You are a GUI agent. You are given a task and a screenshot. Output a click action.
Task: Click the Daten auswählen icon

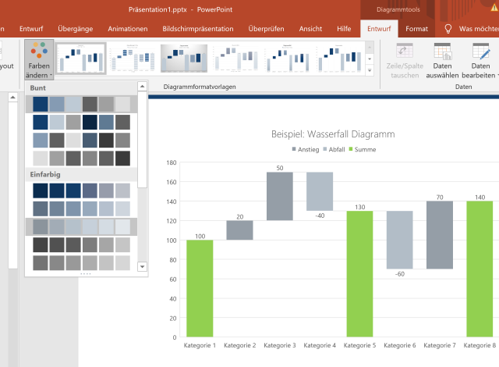(443, 53)
